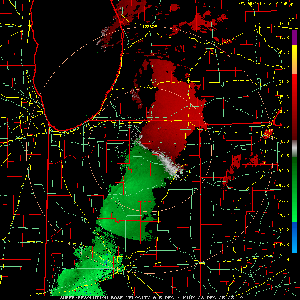Click the Super-Resolution Base Velocity caption
This screenshot has width=300, height=300.
point(152,298)
